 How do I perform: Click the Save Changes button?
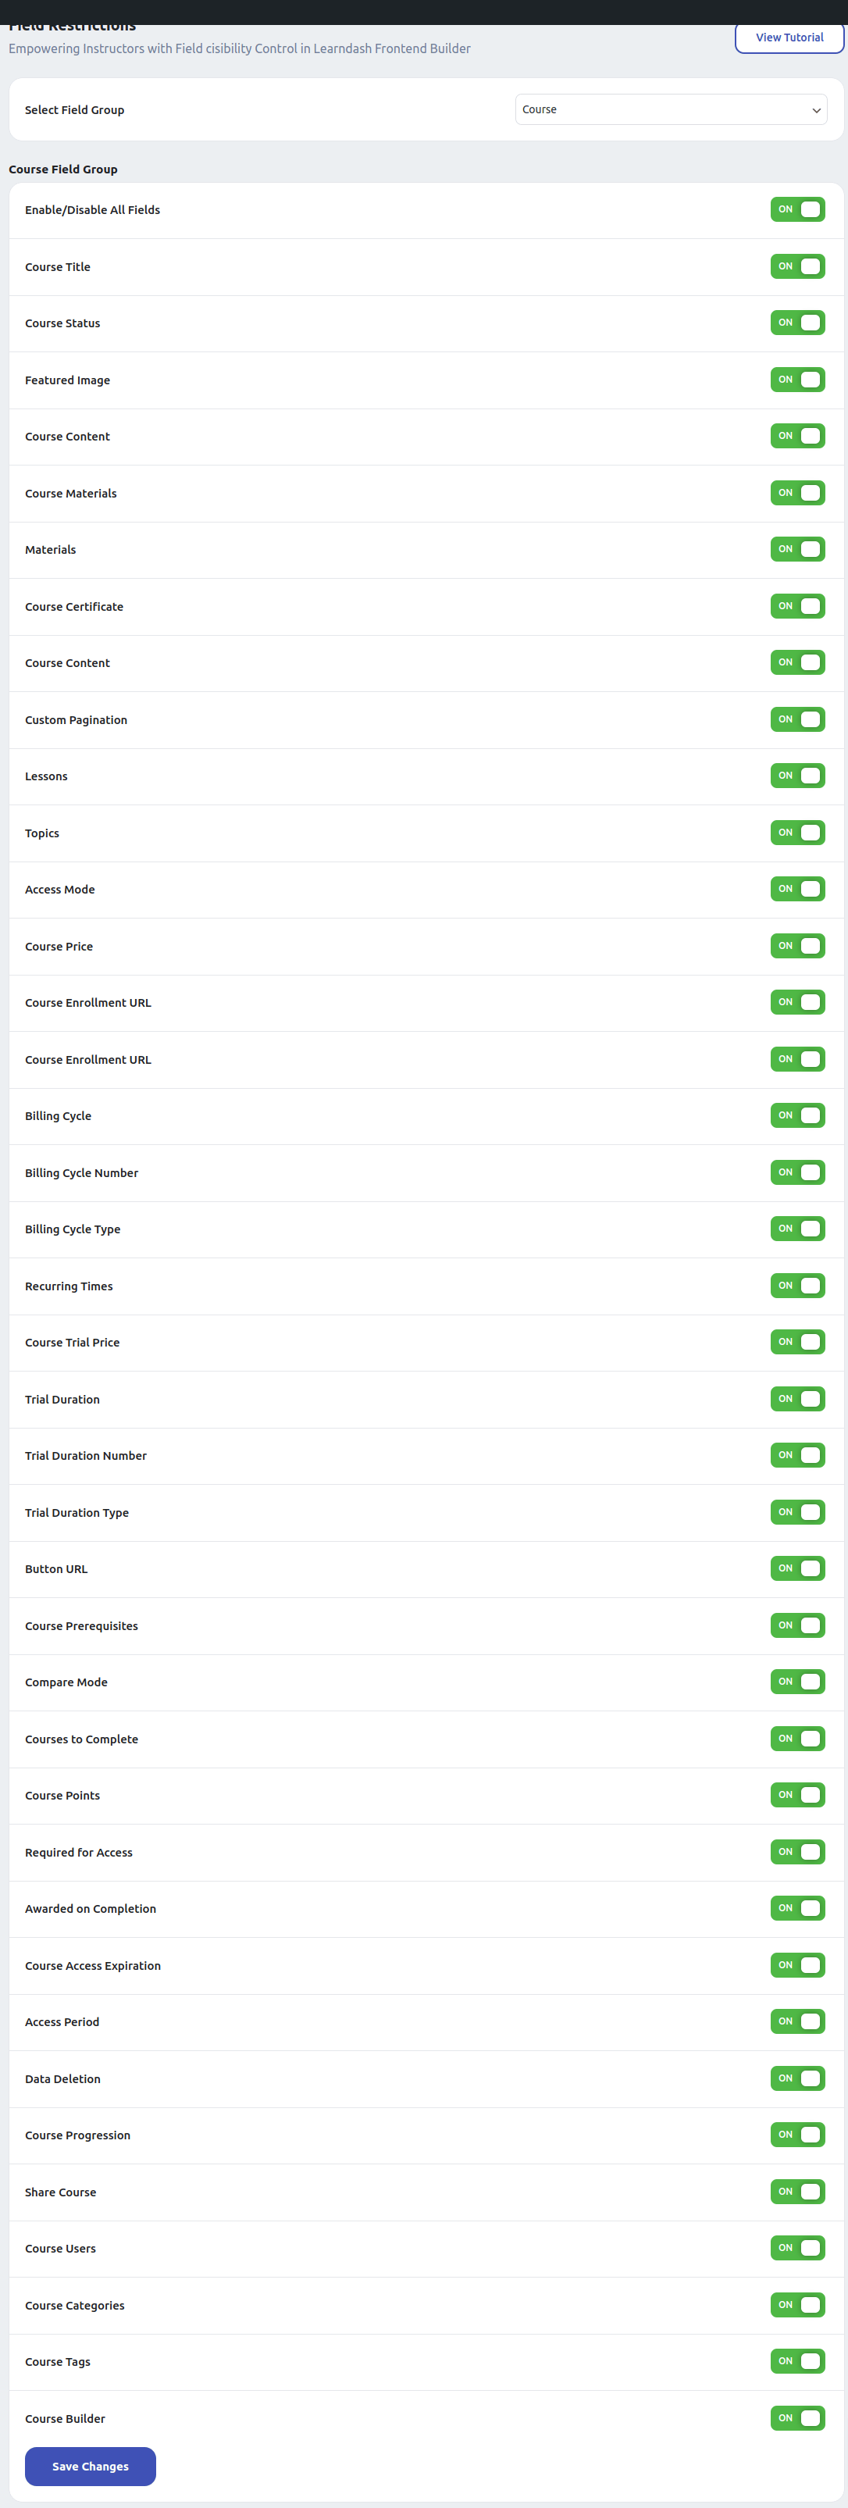(91, 2465)
